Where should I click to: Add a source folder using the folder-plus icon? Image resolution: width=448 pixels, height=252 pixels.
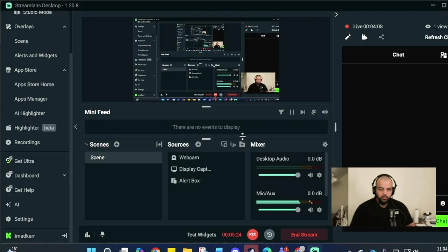pos(242,144)
